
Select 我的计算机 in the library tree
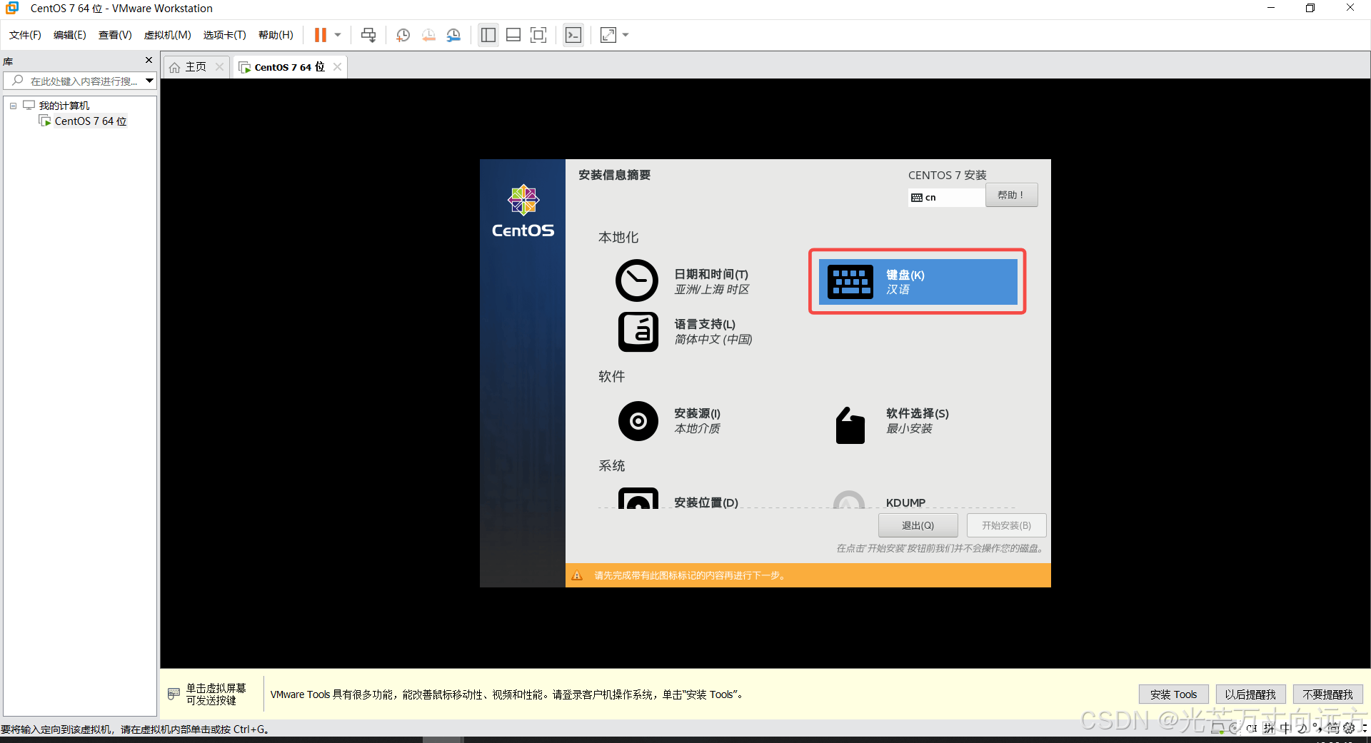[x=64, y=106]
